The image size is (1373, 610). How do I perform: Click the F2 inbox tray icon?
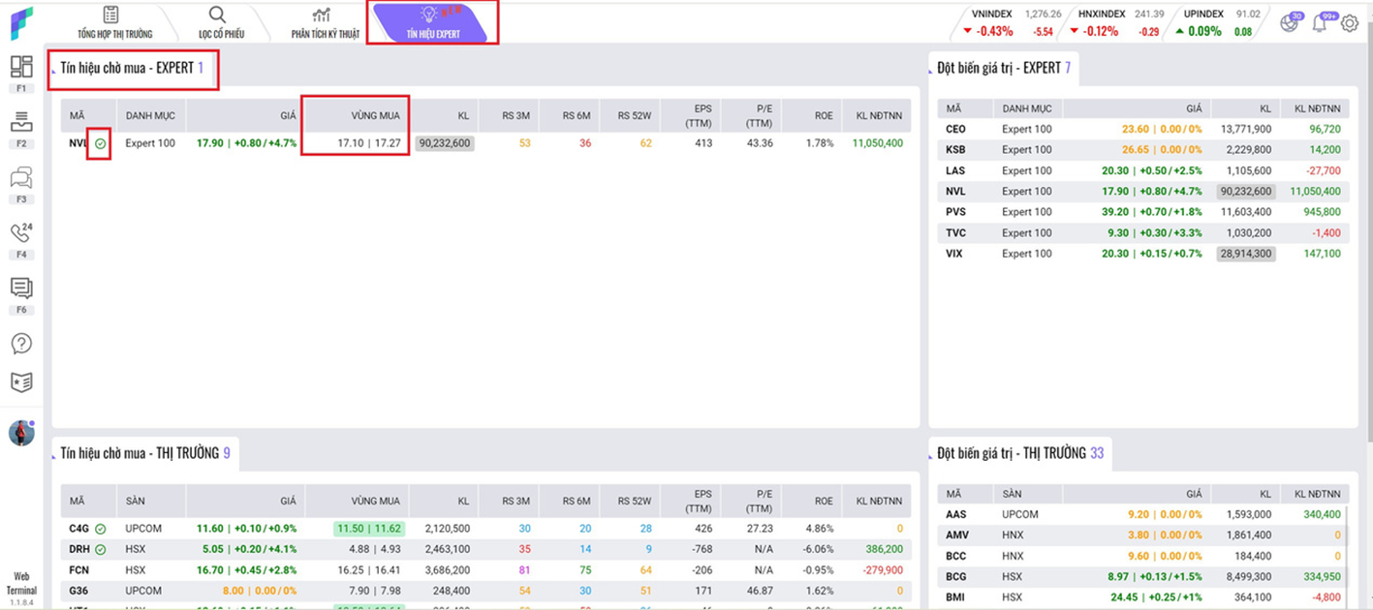pos(21,123)
